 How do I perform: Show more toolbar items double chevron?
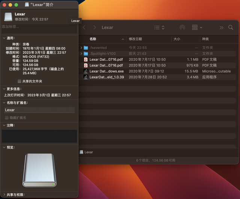[221, 28]
